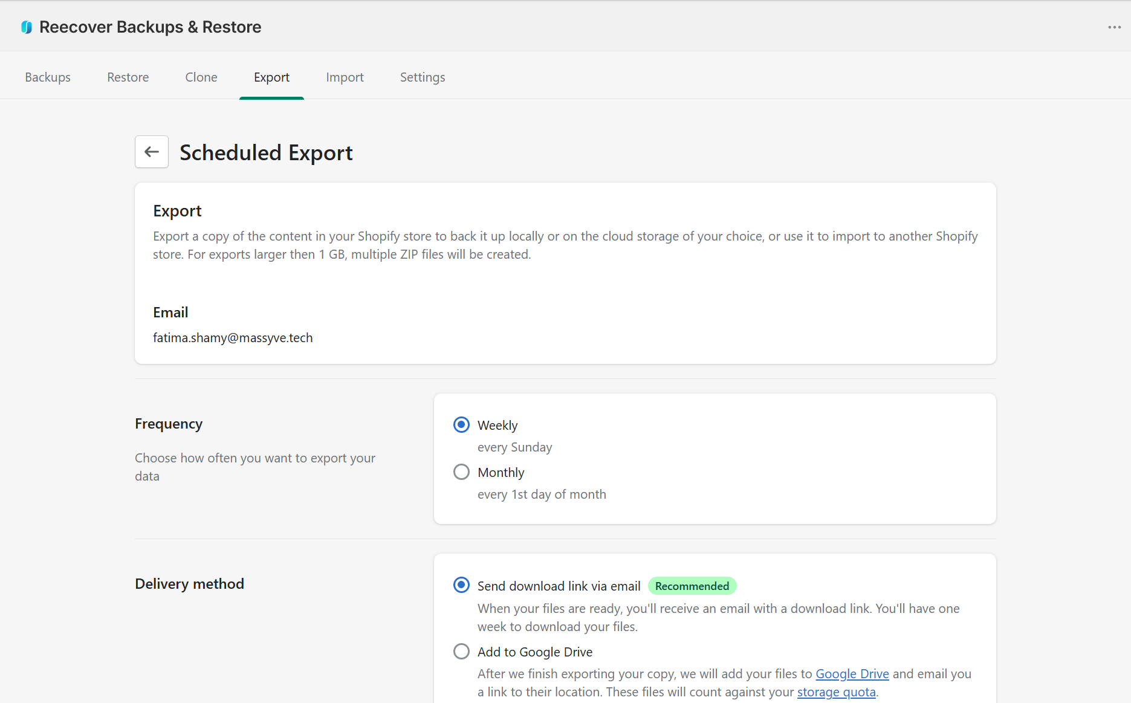Viewport: 1131px width, 703px height.
Task: Click 'Choose how often you want to export' text
Action: tap(255, 467)
